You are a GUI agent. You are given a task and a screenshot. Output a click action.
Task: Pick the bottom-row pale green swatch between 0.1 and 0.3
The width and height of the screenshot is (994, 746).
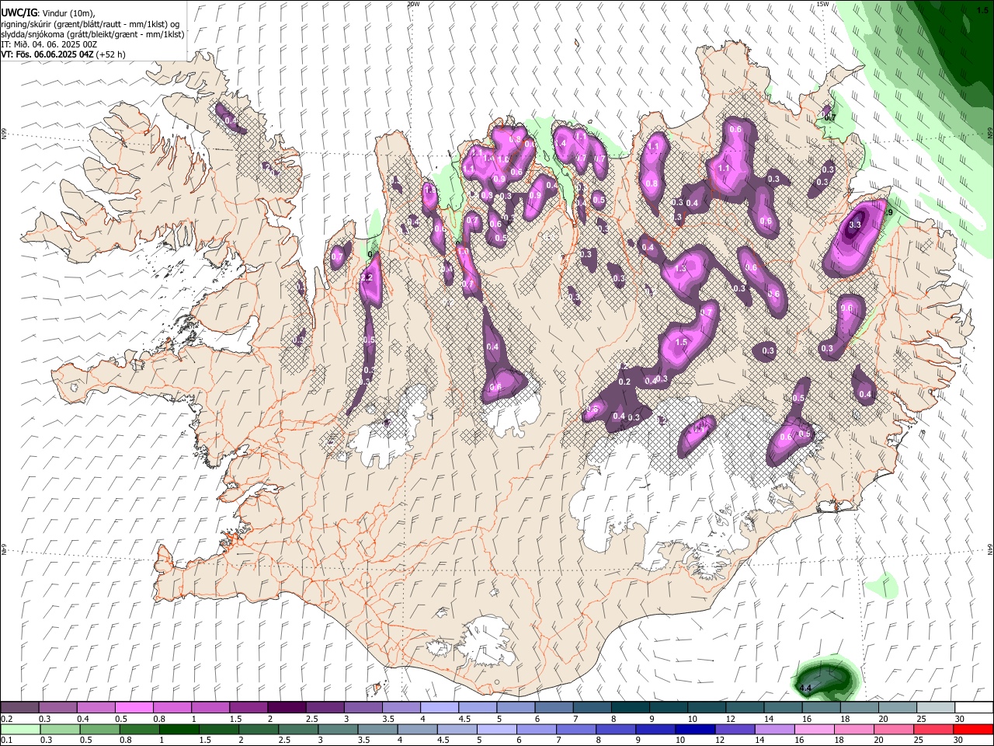point(19,730)
